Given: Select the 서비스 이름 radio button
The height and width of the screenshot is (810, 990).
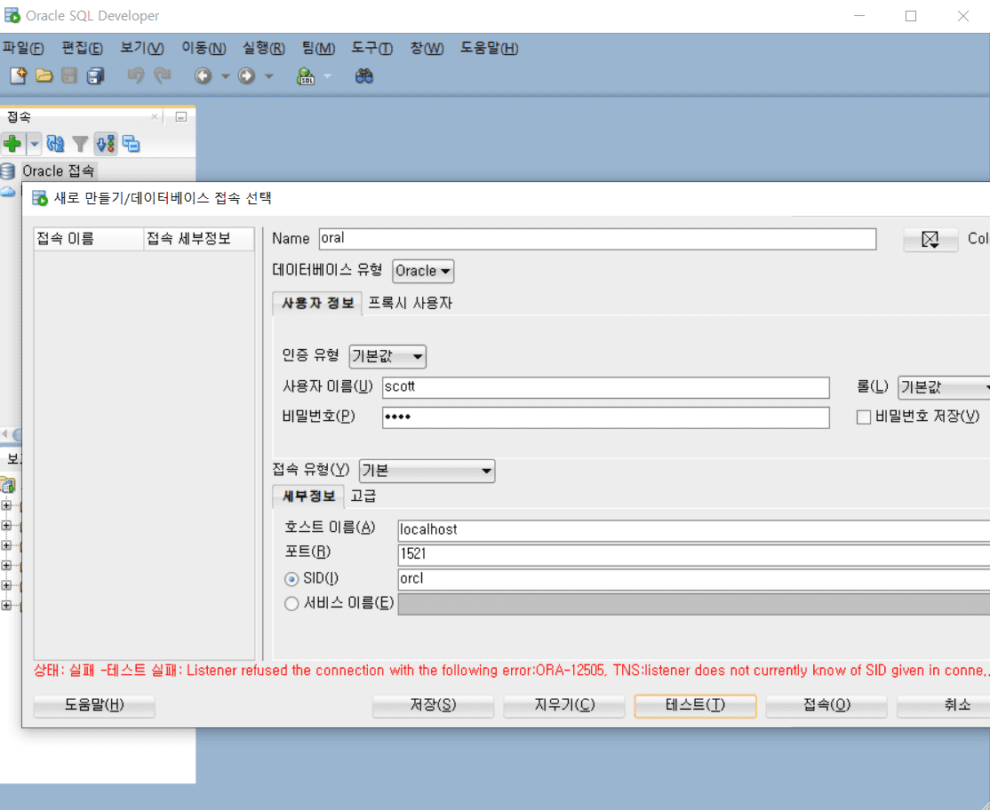Looking at the screenshot, I should (x=291, y=604).
